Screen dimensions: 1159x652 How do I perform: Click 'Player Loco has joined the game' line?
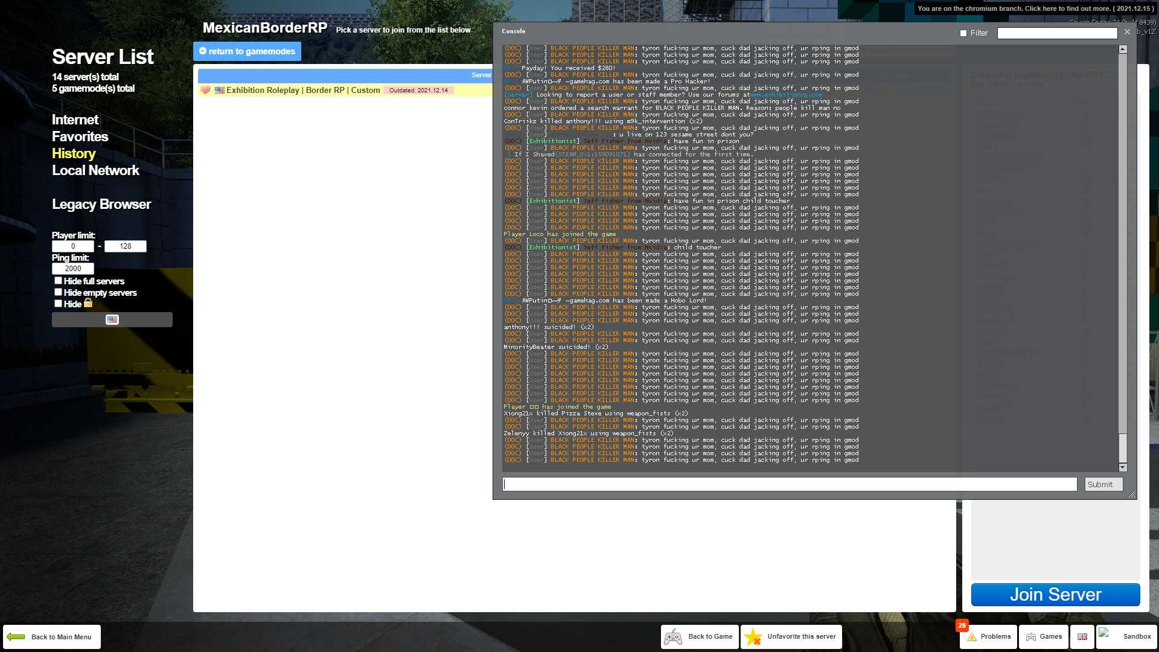point(560,234)
